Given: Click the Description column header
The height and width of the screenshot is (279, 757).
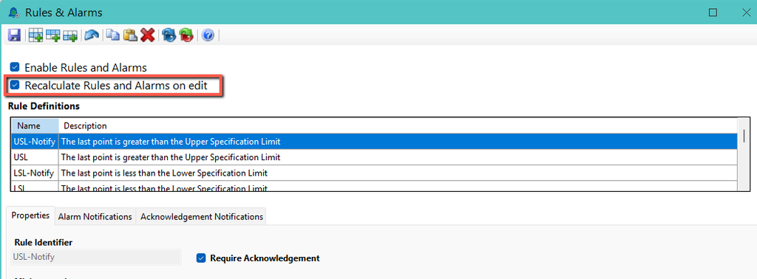Looking at the screenshot, I should click(398, 125).
